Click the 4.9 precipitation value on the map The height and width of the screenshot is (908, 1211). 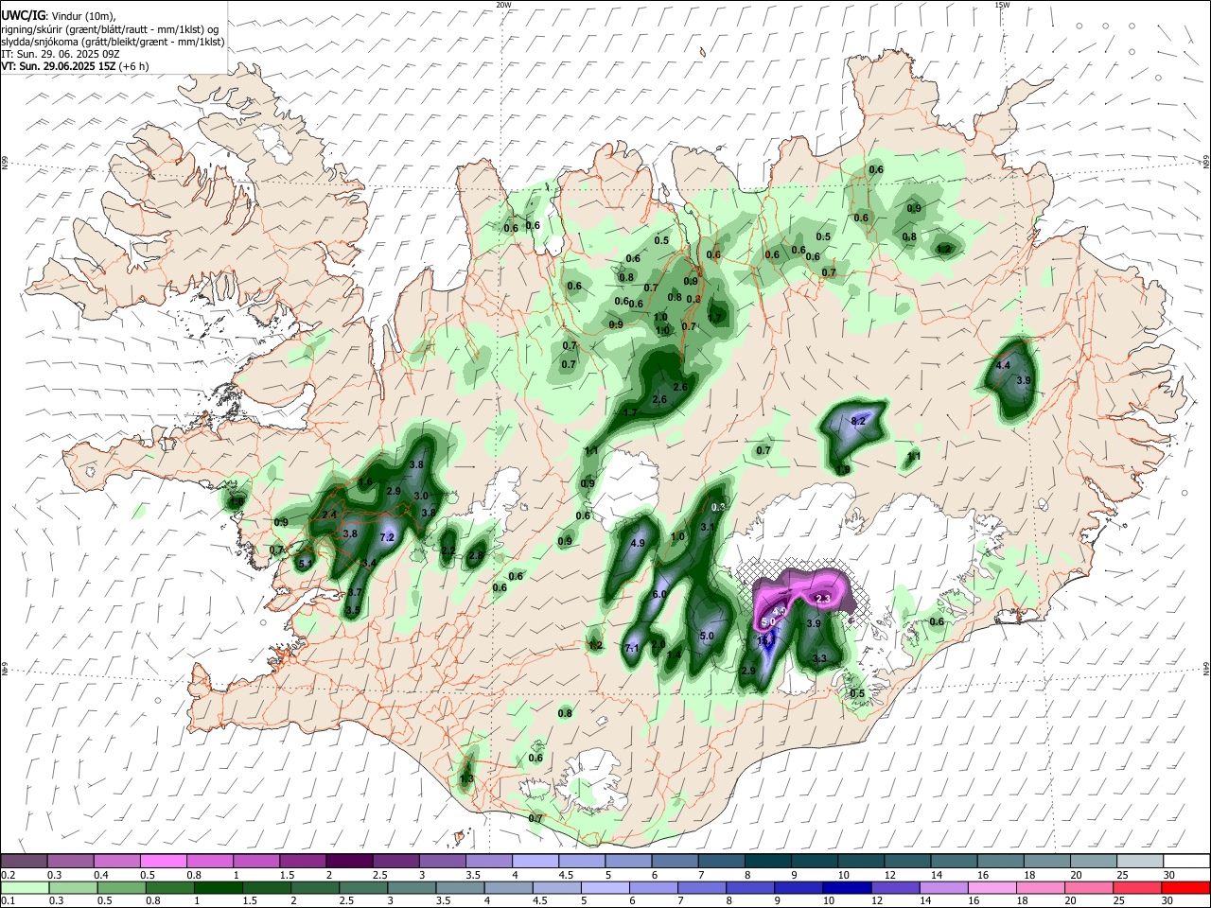click(x=638, y=544)
